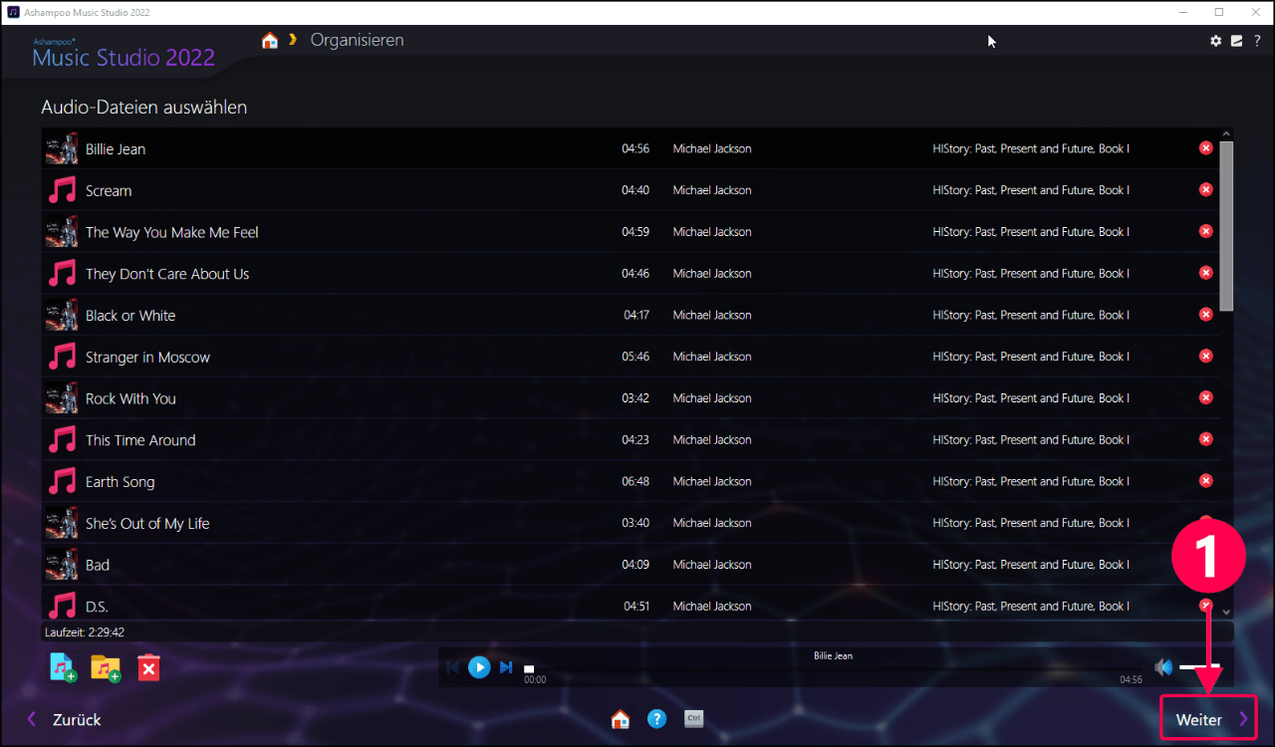Click the note icon beside D.S.
The image size is (1275, 747).
coord(62,606)
